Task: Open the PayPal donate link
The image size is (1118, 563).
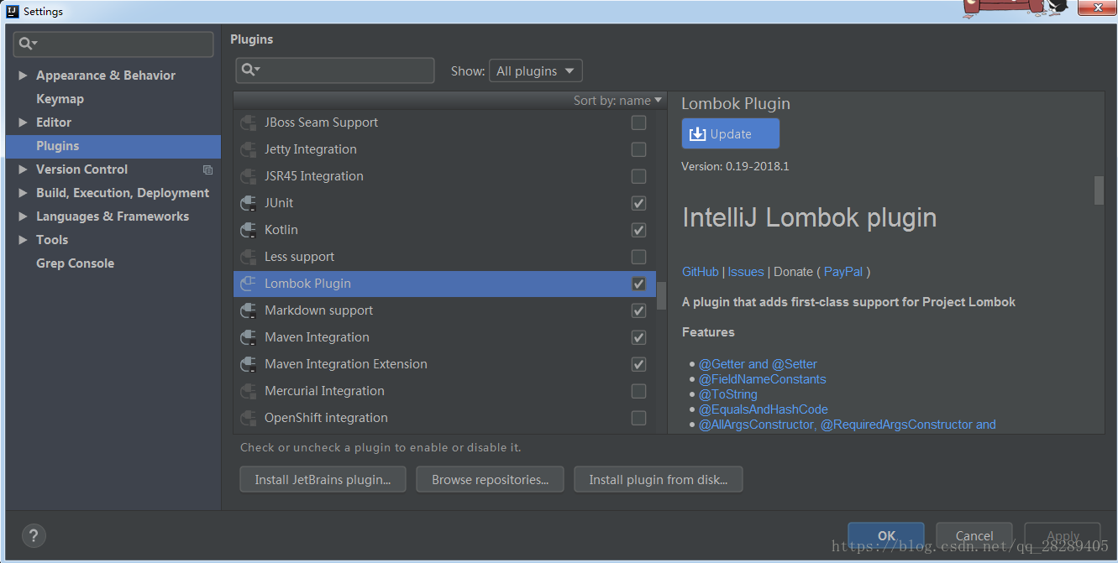Action: [843, 272]
